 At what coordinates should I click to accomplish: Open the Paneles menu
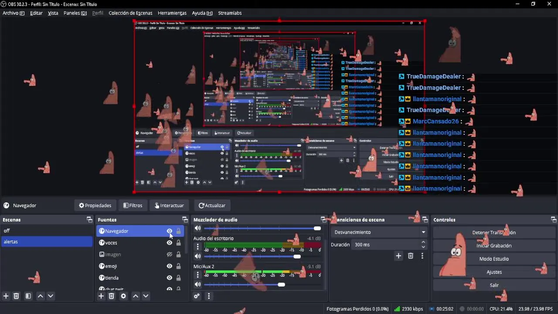75,13
